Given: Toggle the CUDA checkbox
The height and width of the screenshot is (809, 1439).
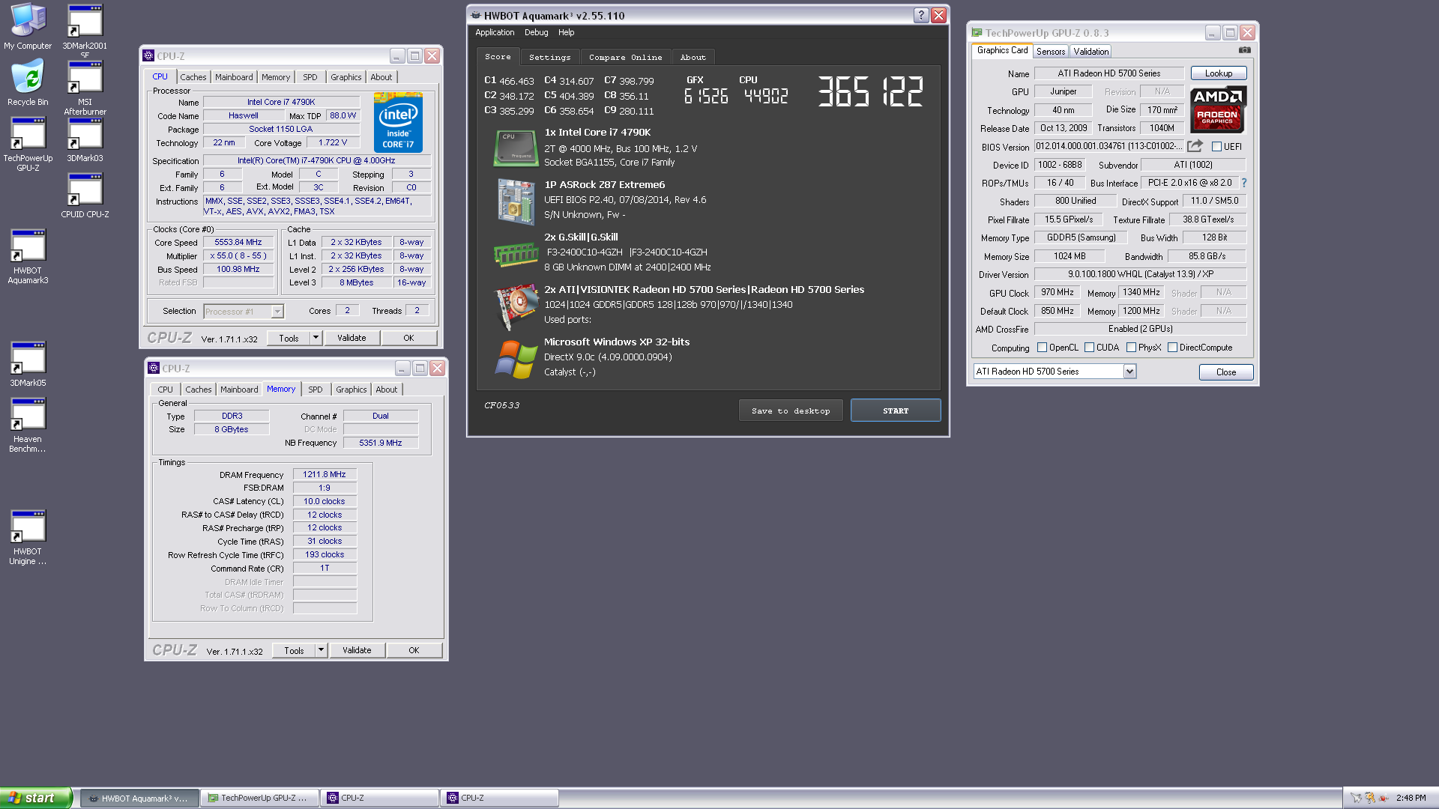Looking at the screenshot, I should tap(1089, 348).
